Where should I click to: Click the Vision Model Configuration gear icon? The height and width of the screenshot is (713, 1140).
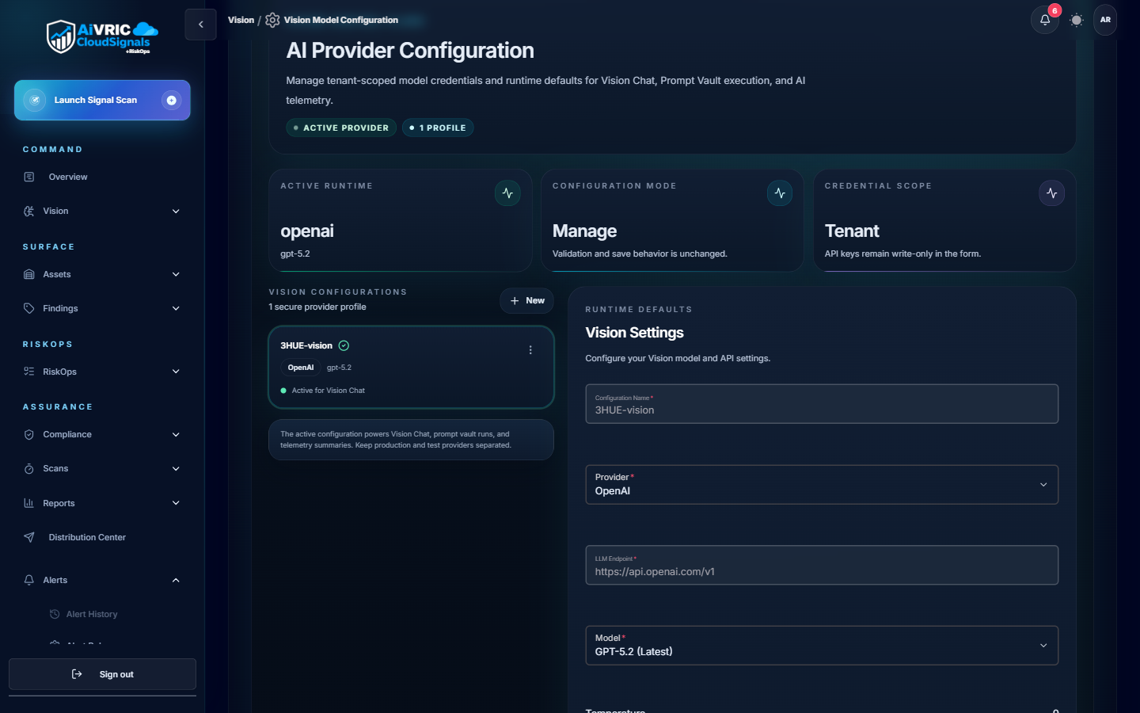(272, 20)
